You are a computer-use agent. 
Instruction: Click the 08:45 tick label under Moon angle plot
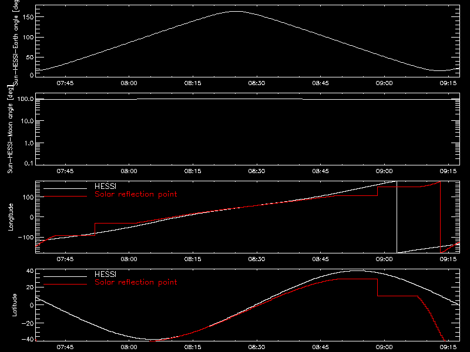coord(320,171)
